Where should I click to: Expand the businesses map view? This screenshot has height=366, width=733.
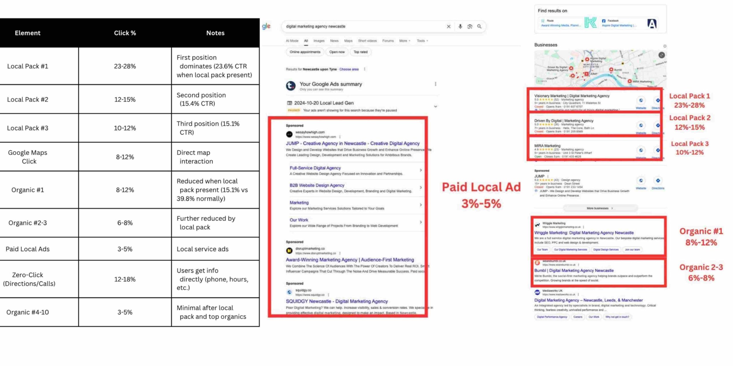[661, 55]
